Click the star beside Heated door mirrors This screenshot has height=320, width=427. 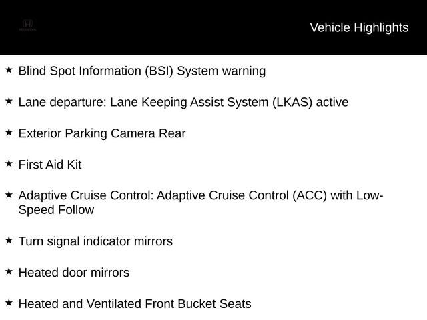(x=9, y=271)
